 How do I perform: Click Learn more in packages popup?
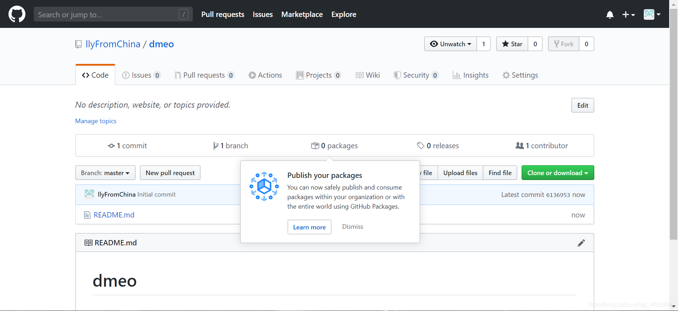coord(309,227)
